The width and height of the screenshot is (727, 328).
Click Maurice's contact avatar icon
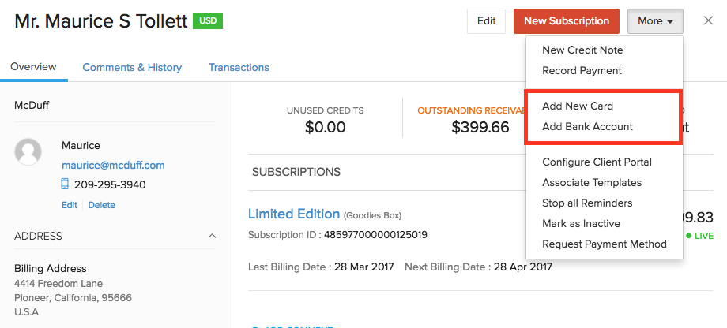pyautogui.click(x=28, y=151)
